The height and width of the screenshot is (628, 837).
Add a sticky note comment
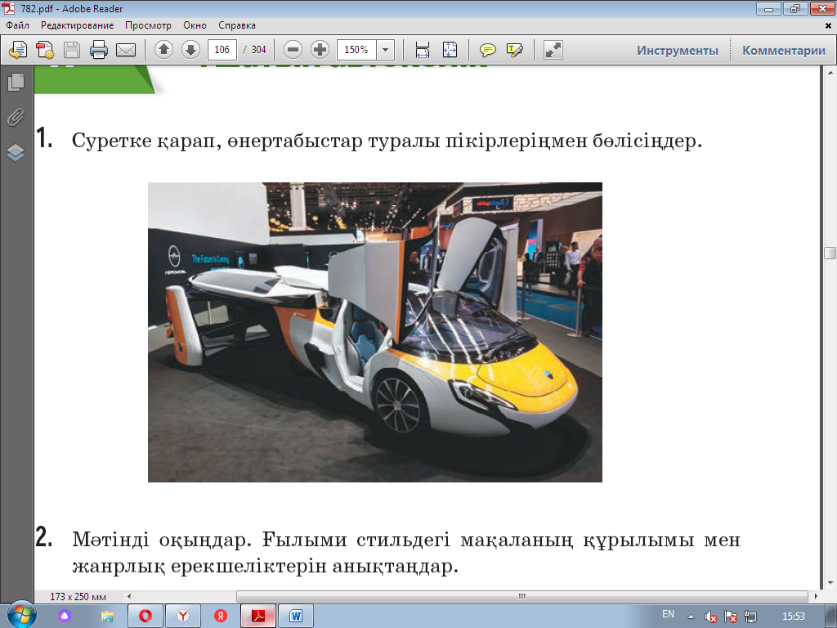tap(488, 50)
